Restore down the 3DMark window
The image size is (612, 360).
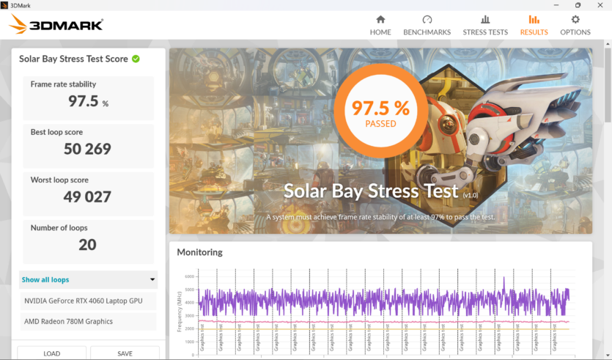[578, 5]
